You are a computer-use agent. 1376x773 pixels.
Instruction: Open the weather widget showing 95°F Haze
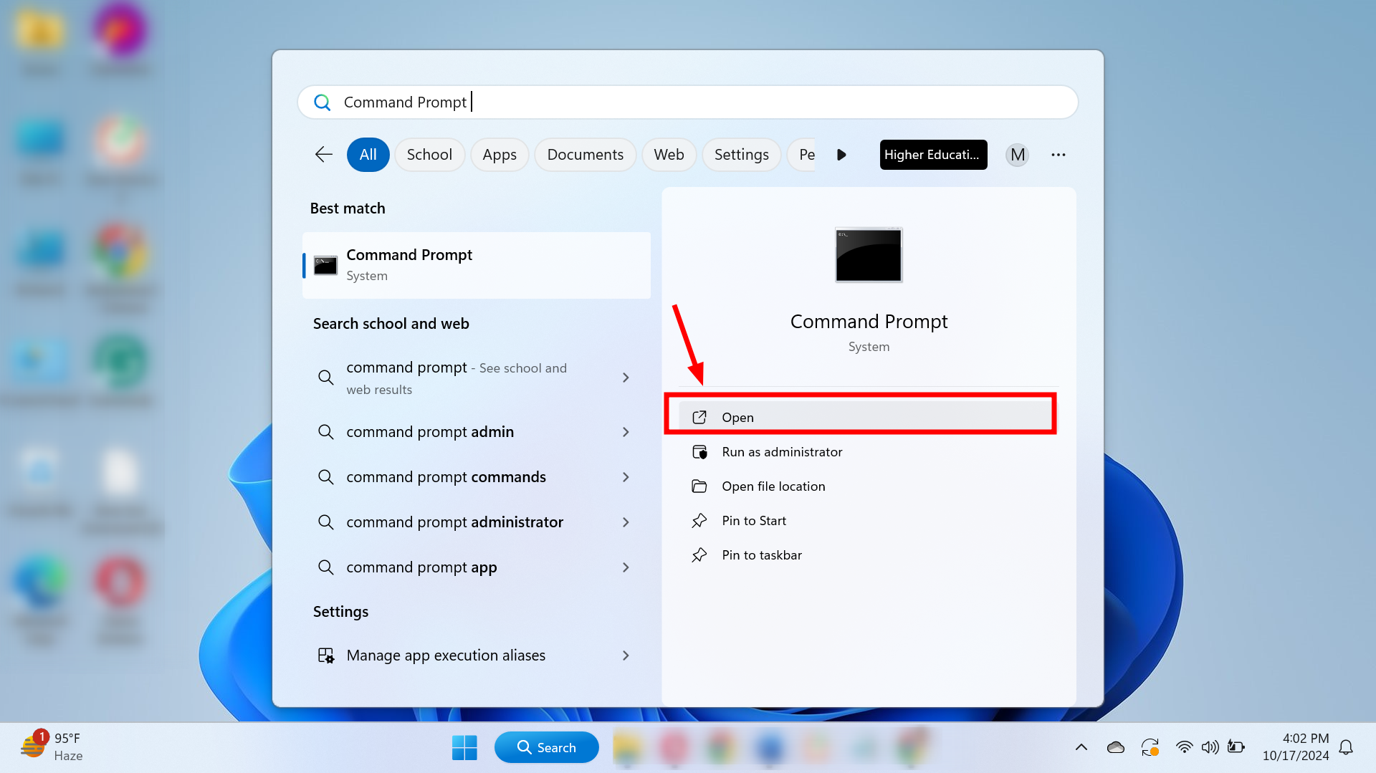(52, 746)
